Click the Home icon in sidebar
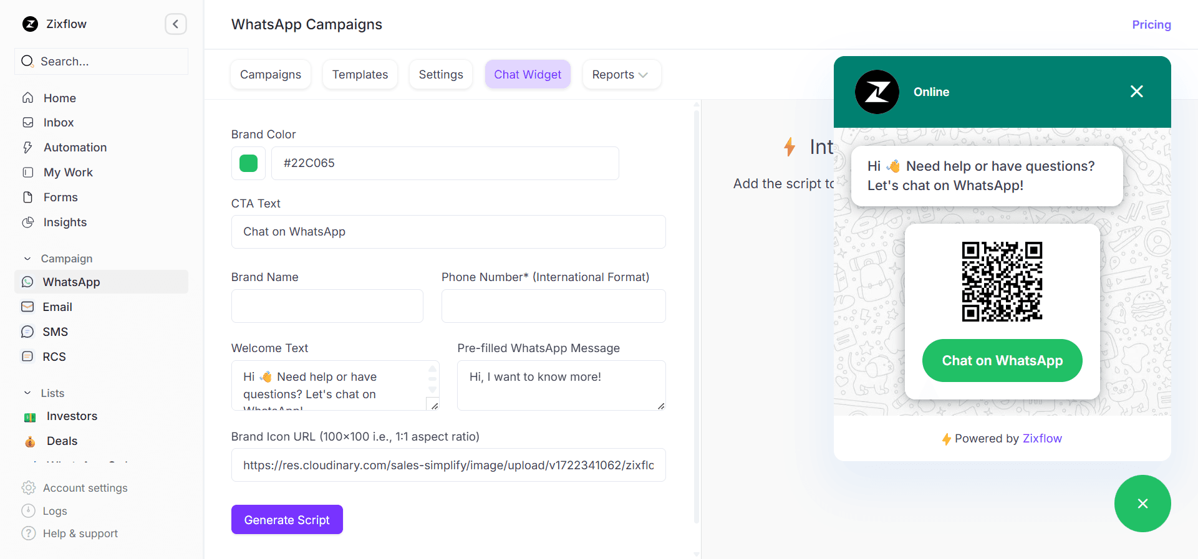The height and width of the screenshot is (559, 1198). [x=27, y=98]
